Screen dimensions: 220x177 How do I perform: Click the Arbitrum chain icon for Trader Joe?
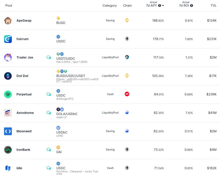127,57
